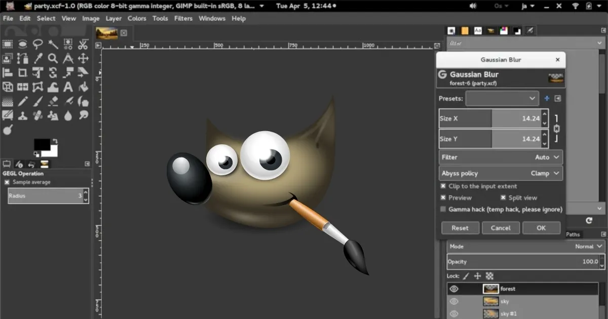Select the Clone stamp tool
This screenshot has width=608, height=319.
coord(23,116)
